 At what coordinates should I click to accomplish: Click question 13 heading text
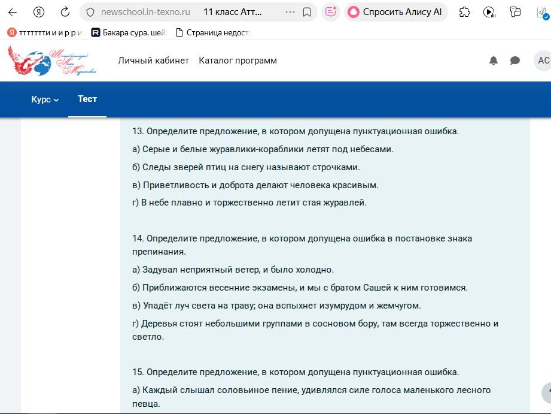click(x=296, y=131)
